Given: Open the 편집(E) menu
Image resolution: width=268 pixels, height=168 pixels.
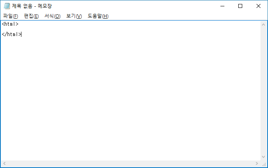Looking at the screenshot, I should [x=31, y=16].
